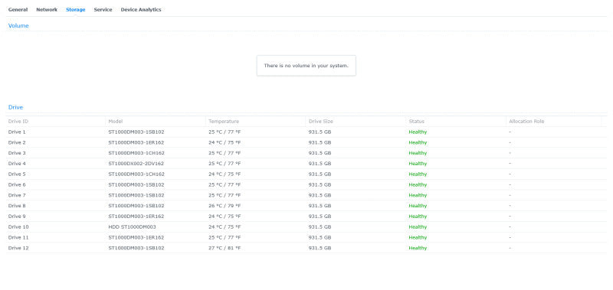Select the Storage tab
Image resolution: width=613 pixels, height=290 pixels.
point(75,10)
